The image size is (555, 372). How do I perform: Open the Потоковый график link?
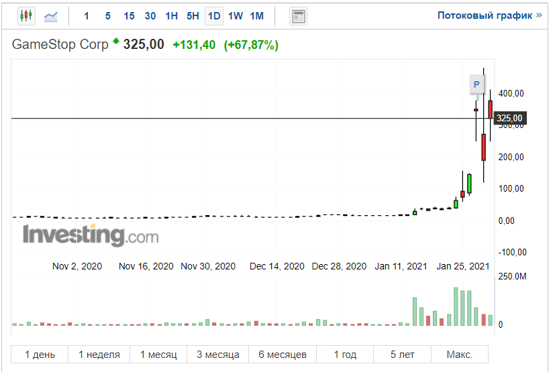point(489,15)
